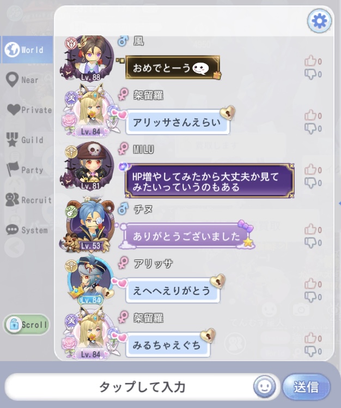
Task: Click the 送信 send button
Action: [307, 387]
